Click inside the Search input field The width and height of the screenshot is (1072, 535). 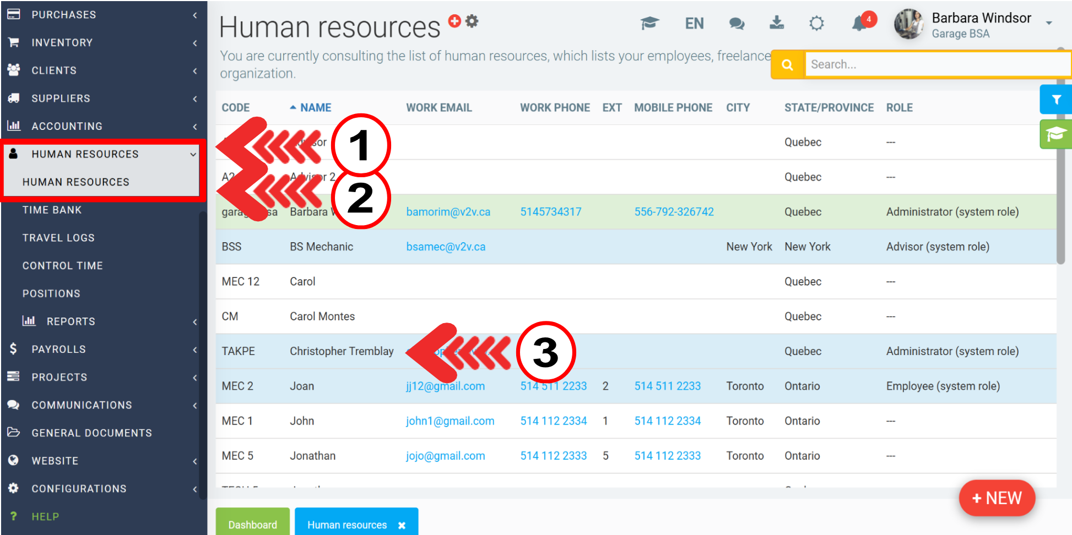[x=936, y=65]
